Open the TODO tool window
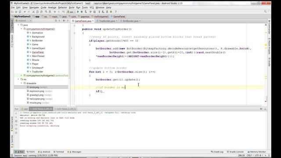The height and width of the screenshot is (158, 281). [31, 152]
